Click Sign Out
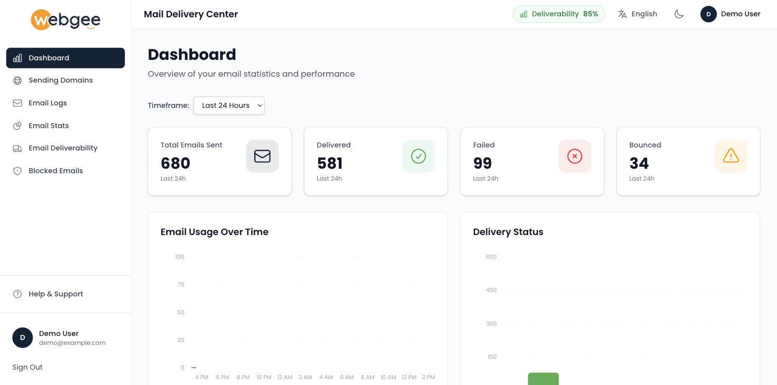Screen dimensions: 777x385 27,367
